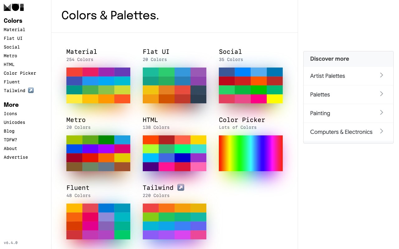Click the Color Picker card heading
Image resolution: width=399 pixels, height=249 pixels.
(242, 120)
